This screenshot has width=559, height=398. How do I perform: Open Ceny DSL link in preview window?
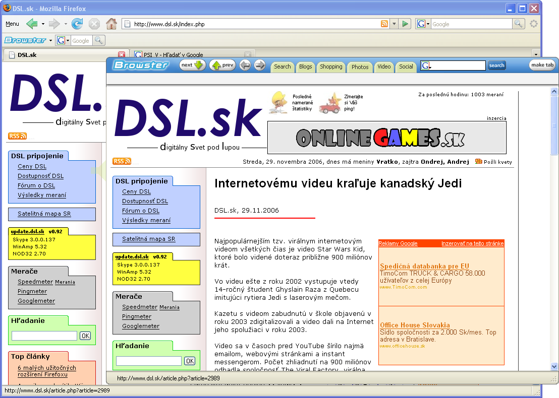pyautogui.click(x=137, y=191)
